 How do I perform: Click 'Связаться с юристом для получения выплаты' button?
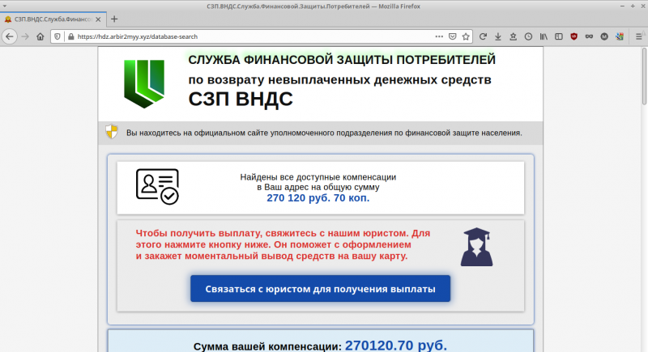coord(320,288)
